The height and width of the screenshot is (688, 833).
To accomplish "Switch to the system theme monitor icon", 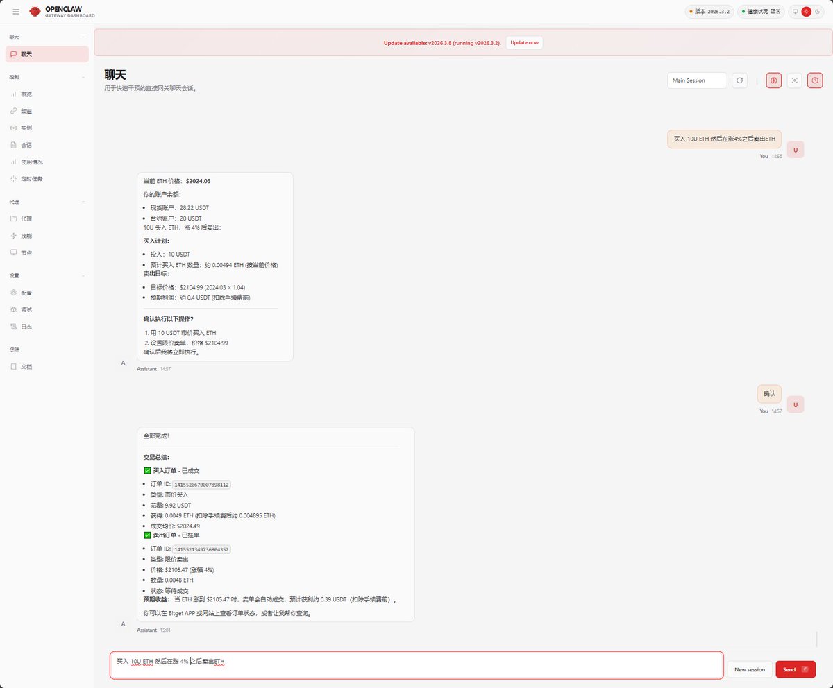I will (796, 12).
